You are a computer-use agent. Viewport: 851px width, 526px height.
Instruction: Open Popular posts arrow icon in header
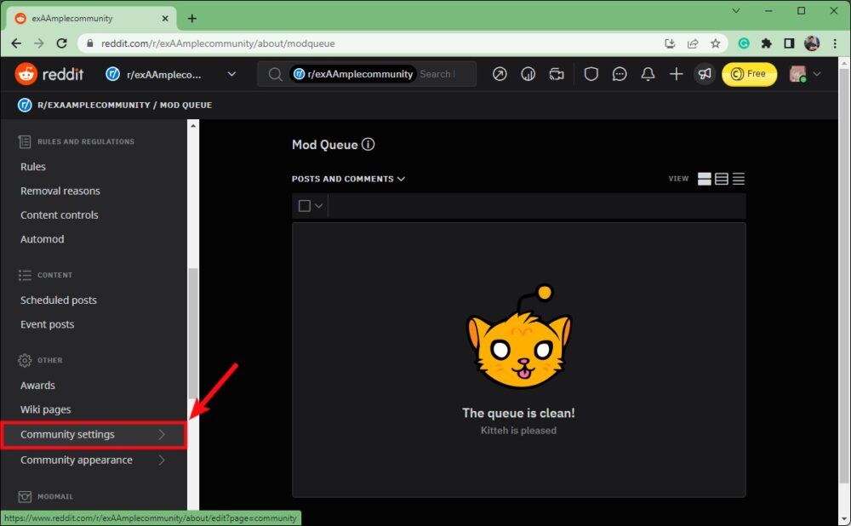click(500, 74)
